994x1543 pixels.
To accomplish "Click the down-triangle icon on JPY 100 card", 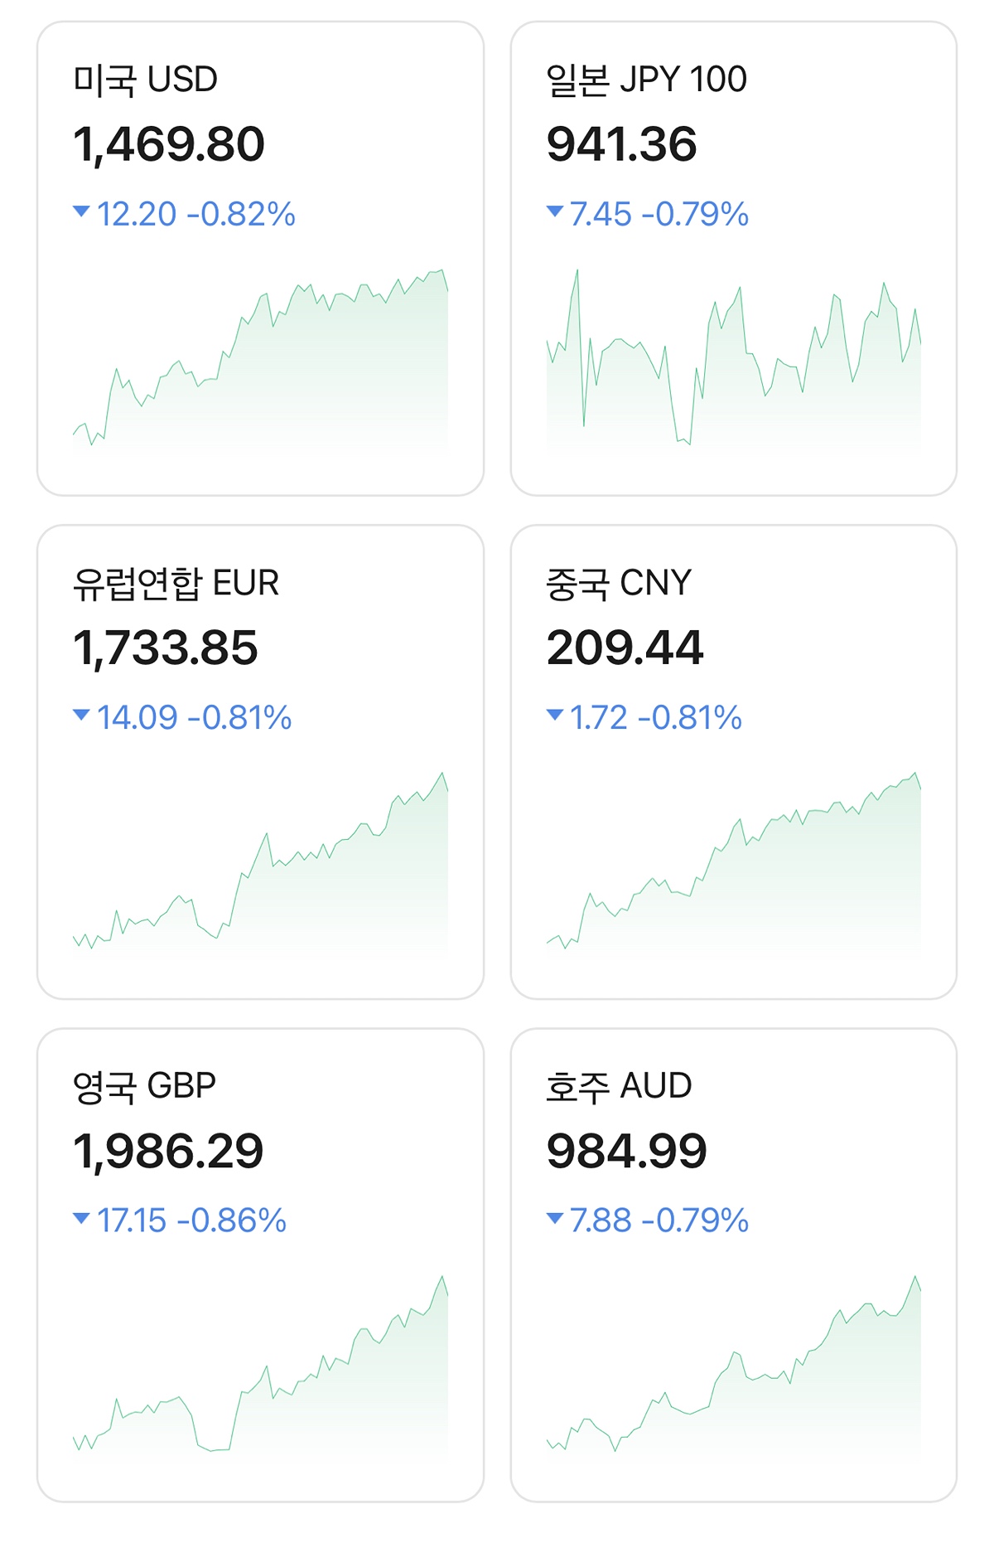I will pyautogui.click(x=555, y=211).
